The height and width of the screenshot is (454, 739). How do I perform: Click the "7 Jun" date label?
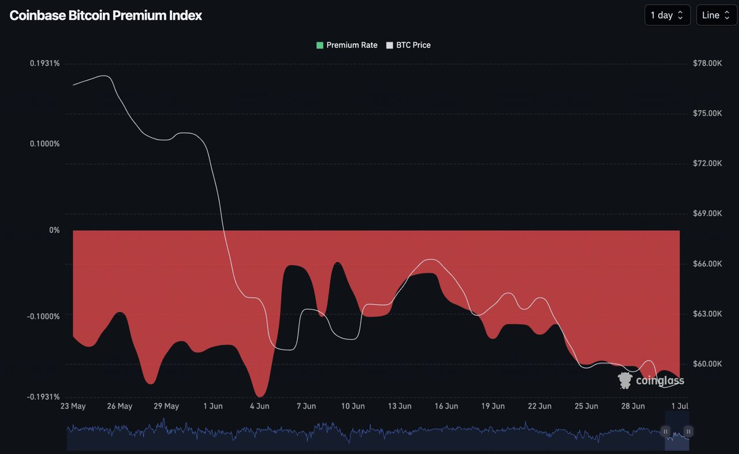tap(306, 406)
